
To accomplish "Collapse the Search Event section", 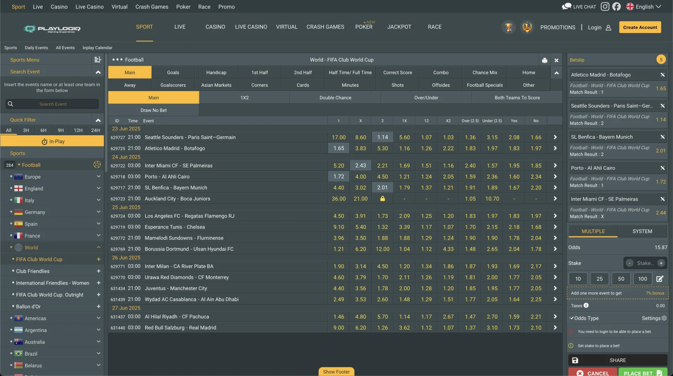I will (98, 72).
